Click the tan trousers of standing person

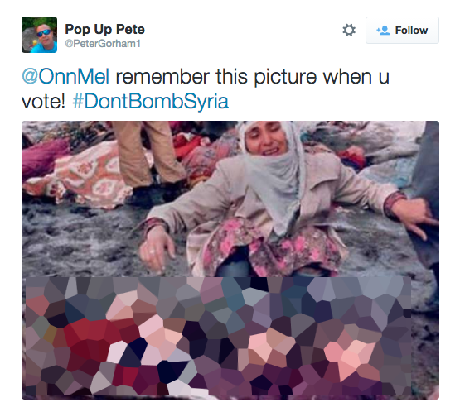[x=148, y=152]
